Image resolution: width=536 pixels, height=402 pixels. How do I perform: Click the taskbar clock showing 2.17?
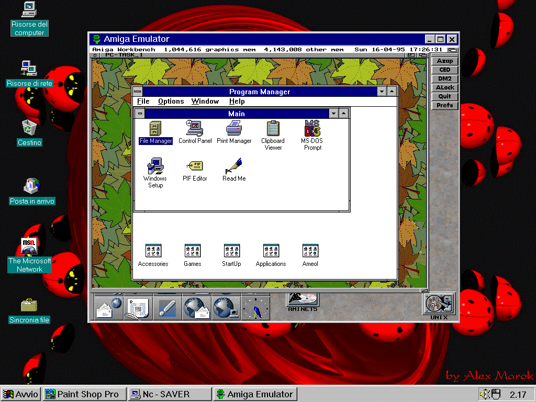point(518,395)
